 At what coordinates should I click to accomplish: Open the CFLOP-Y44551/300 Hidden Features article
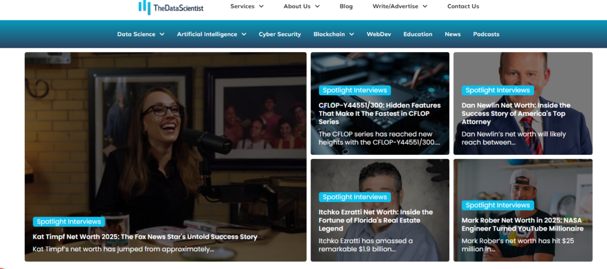pos(380,114)
